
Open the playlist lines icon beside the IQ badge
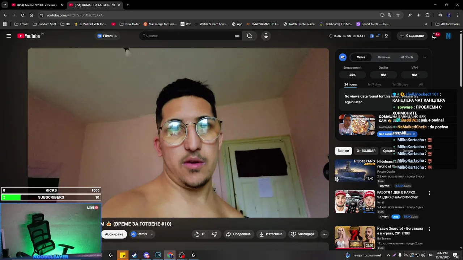point(378,36)
